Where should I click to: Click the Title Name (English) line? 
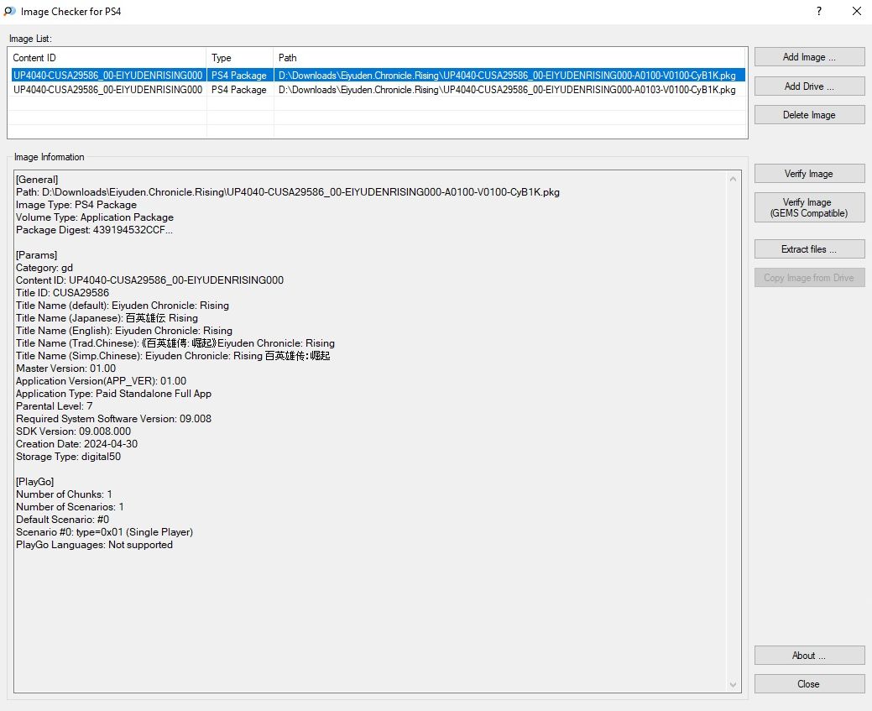pyautogui.click(x=124, y=331)
